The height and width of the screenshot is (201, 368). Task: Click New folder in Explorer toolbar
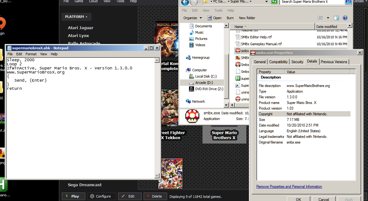pyautogui.click(x=247, y=18)
